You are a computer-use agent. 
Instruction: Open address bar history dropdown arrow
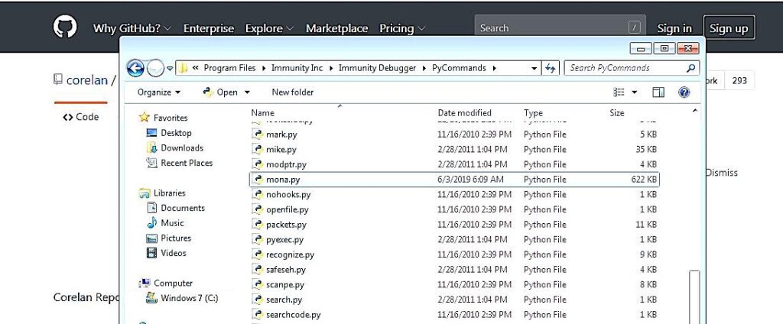pyautogui.click(x=534, y=68)
